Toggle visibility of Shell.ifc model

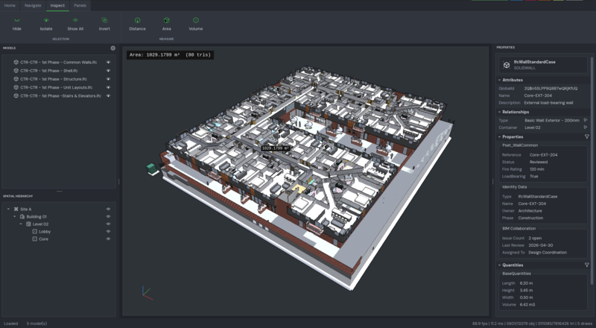pos(108,70)
